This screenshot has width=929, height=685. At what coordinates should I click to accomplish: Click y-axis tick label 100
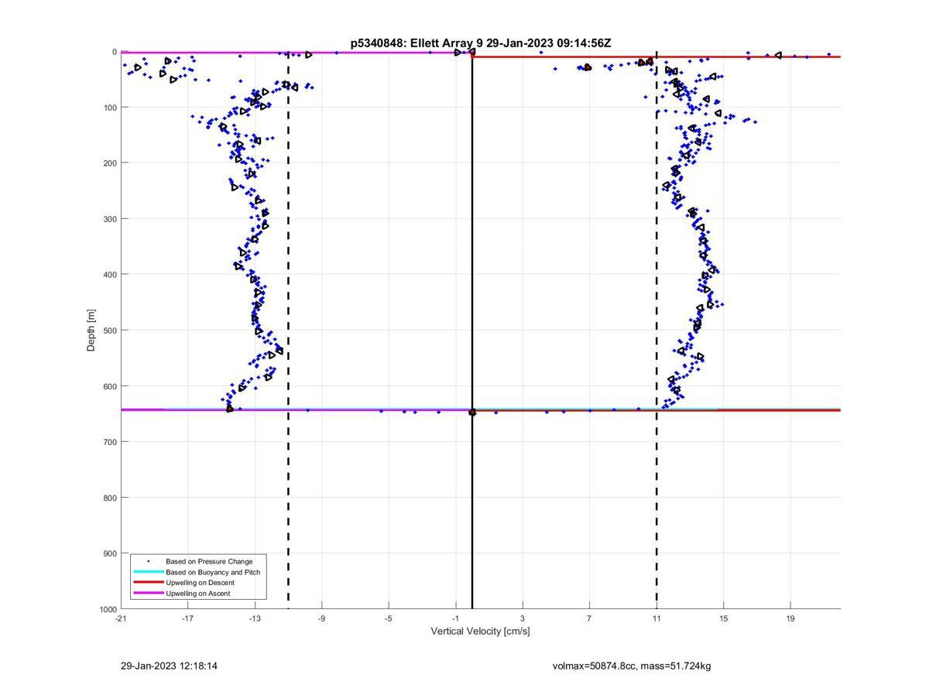(x=110, y=108)
